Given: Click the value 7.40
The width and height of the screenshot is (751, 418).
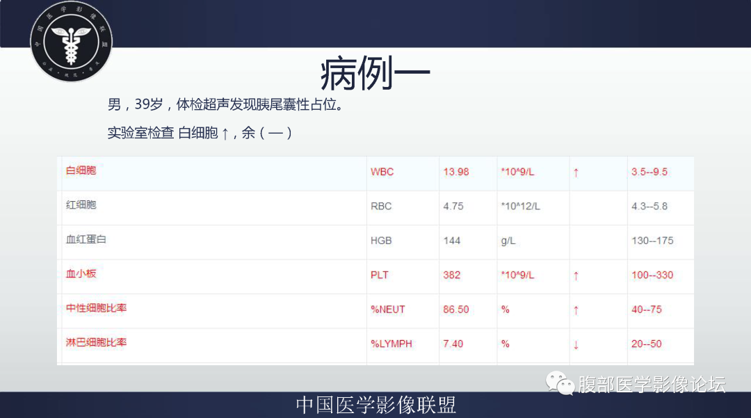Looking at the screenshot, I should (x=453, y=344).
